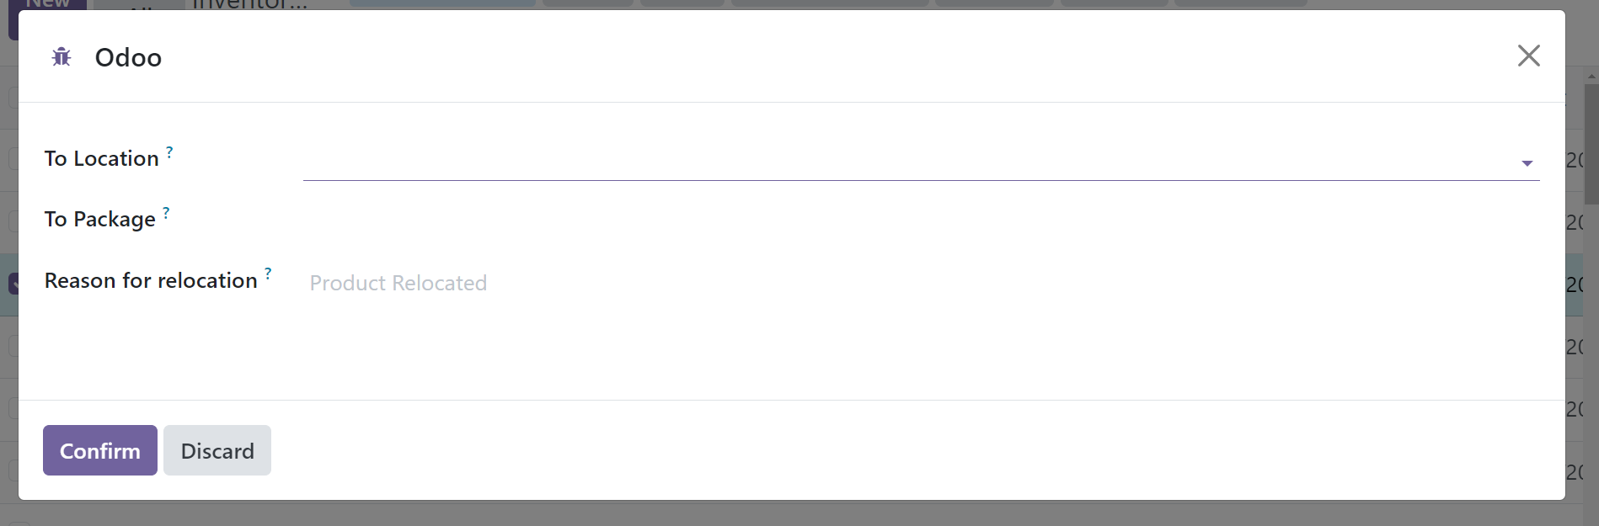Screen dimensions: 1599x526
Task: Open the debug bug icon menu
Action: 61,57
